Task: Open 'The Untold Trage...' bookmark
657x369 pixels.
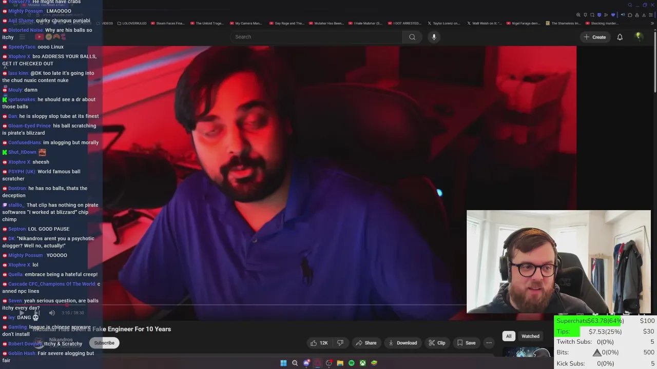Action: coord(208,23)
